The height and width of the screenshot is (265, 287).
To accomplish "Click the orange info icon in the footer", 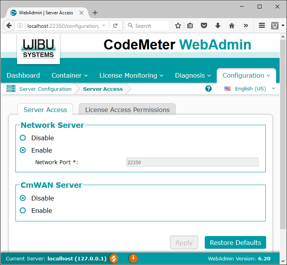I will (x=133, y=258).
